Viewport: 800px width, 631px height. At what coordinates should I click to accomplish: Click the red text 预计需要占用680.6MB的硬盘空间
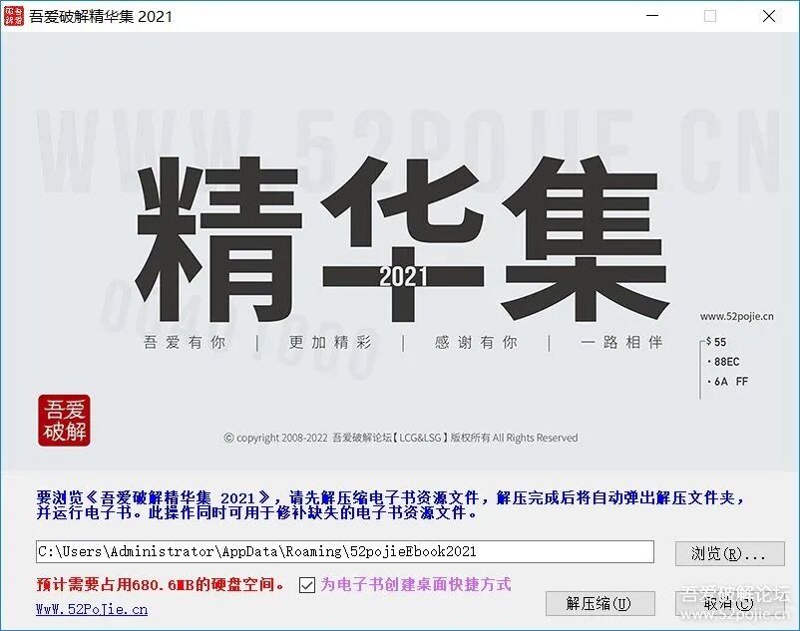[161, 584]
